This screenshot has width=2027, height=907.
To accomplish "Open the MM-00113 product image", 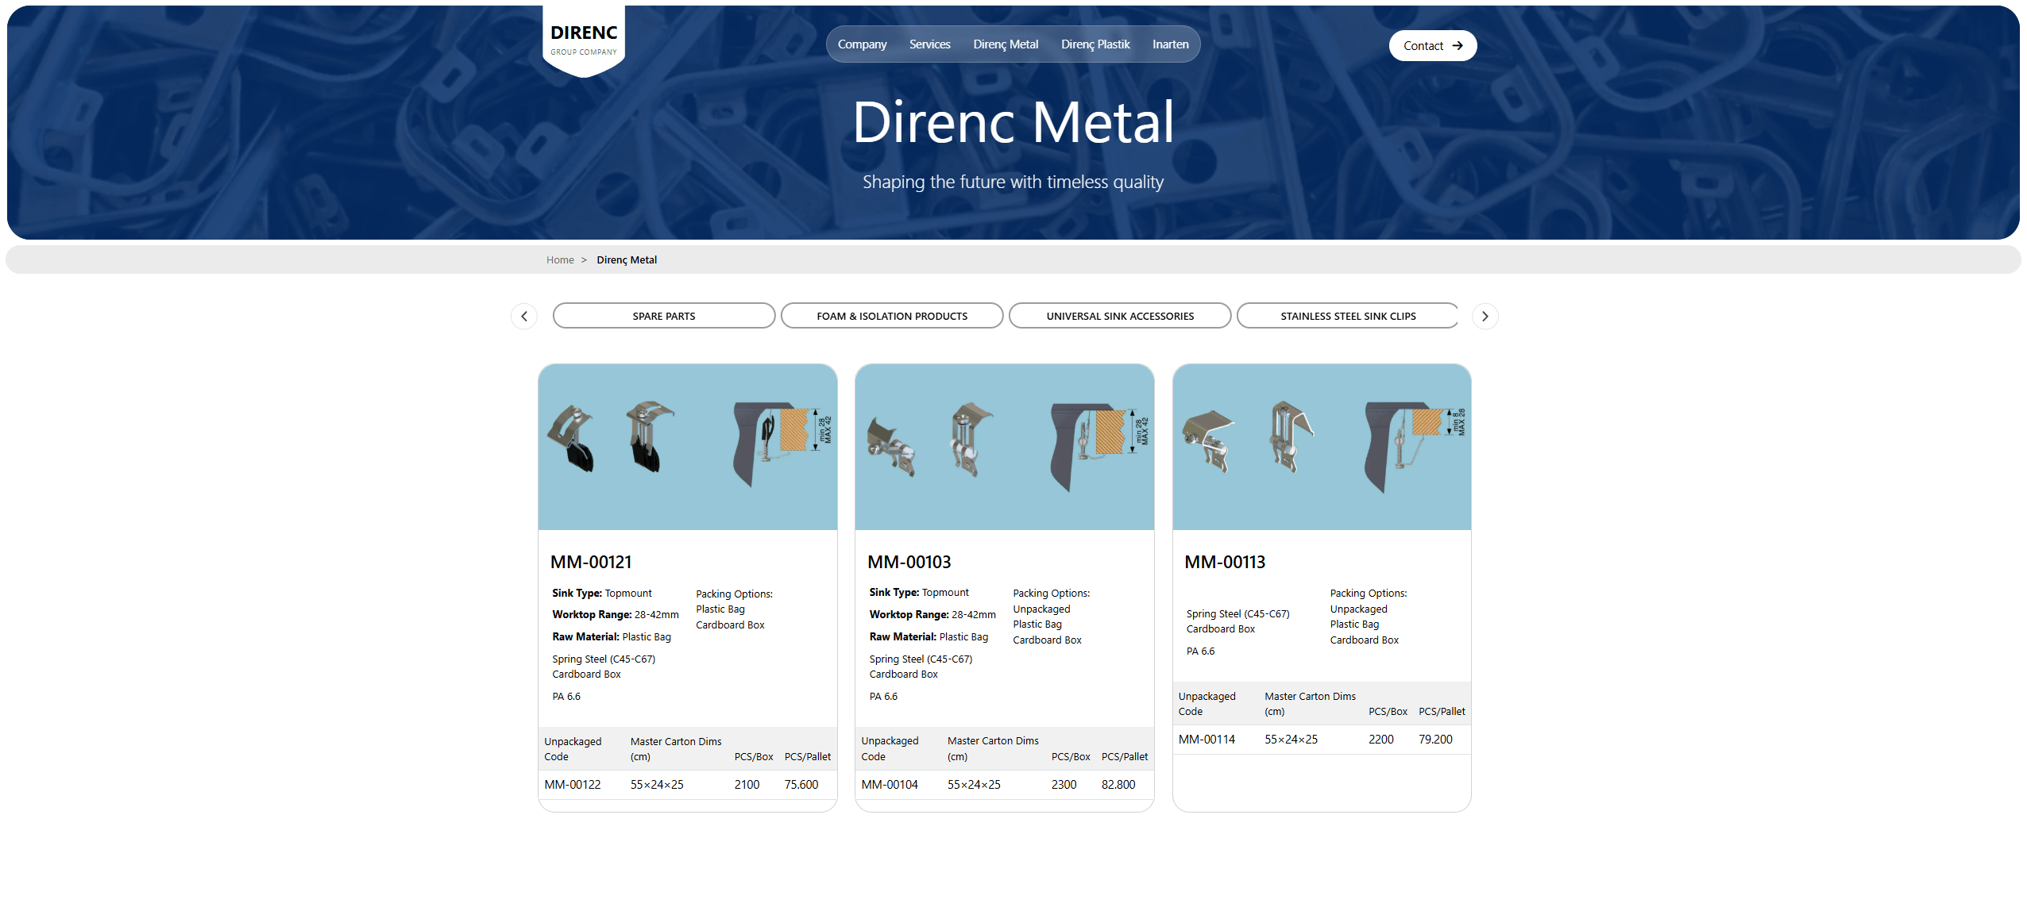I will (1322, 448).
